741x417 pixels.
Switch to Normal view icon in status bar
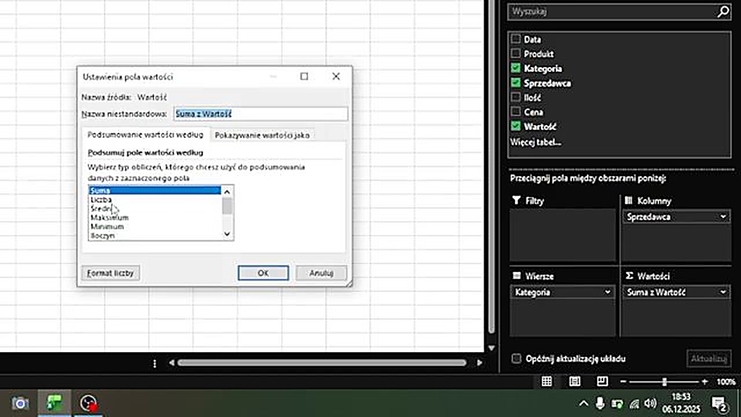click(546, 382)
